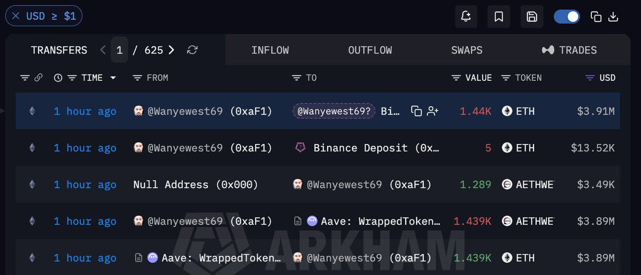Open the TIME column sort dropdown

(x=113, y=78)
